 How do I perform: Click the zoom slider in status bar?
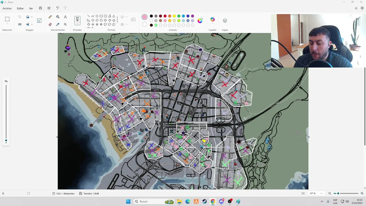tap(346, 193)
